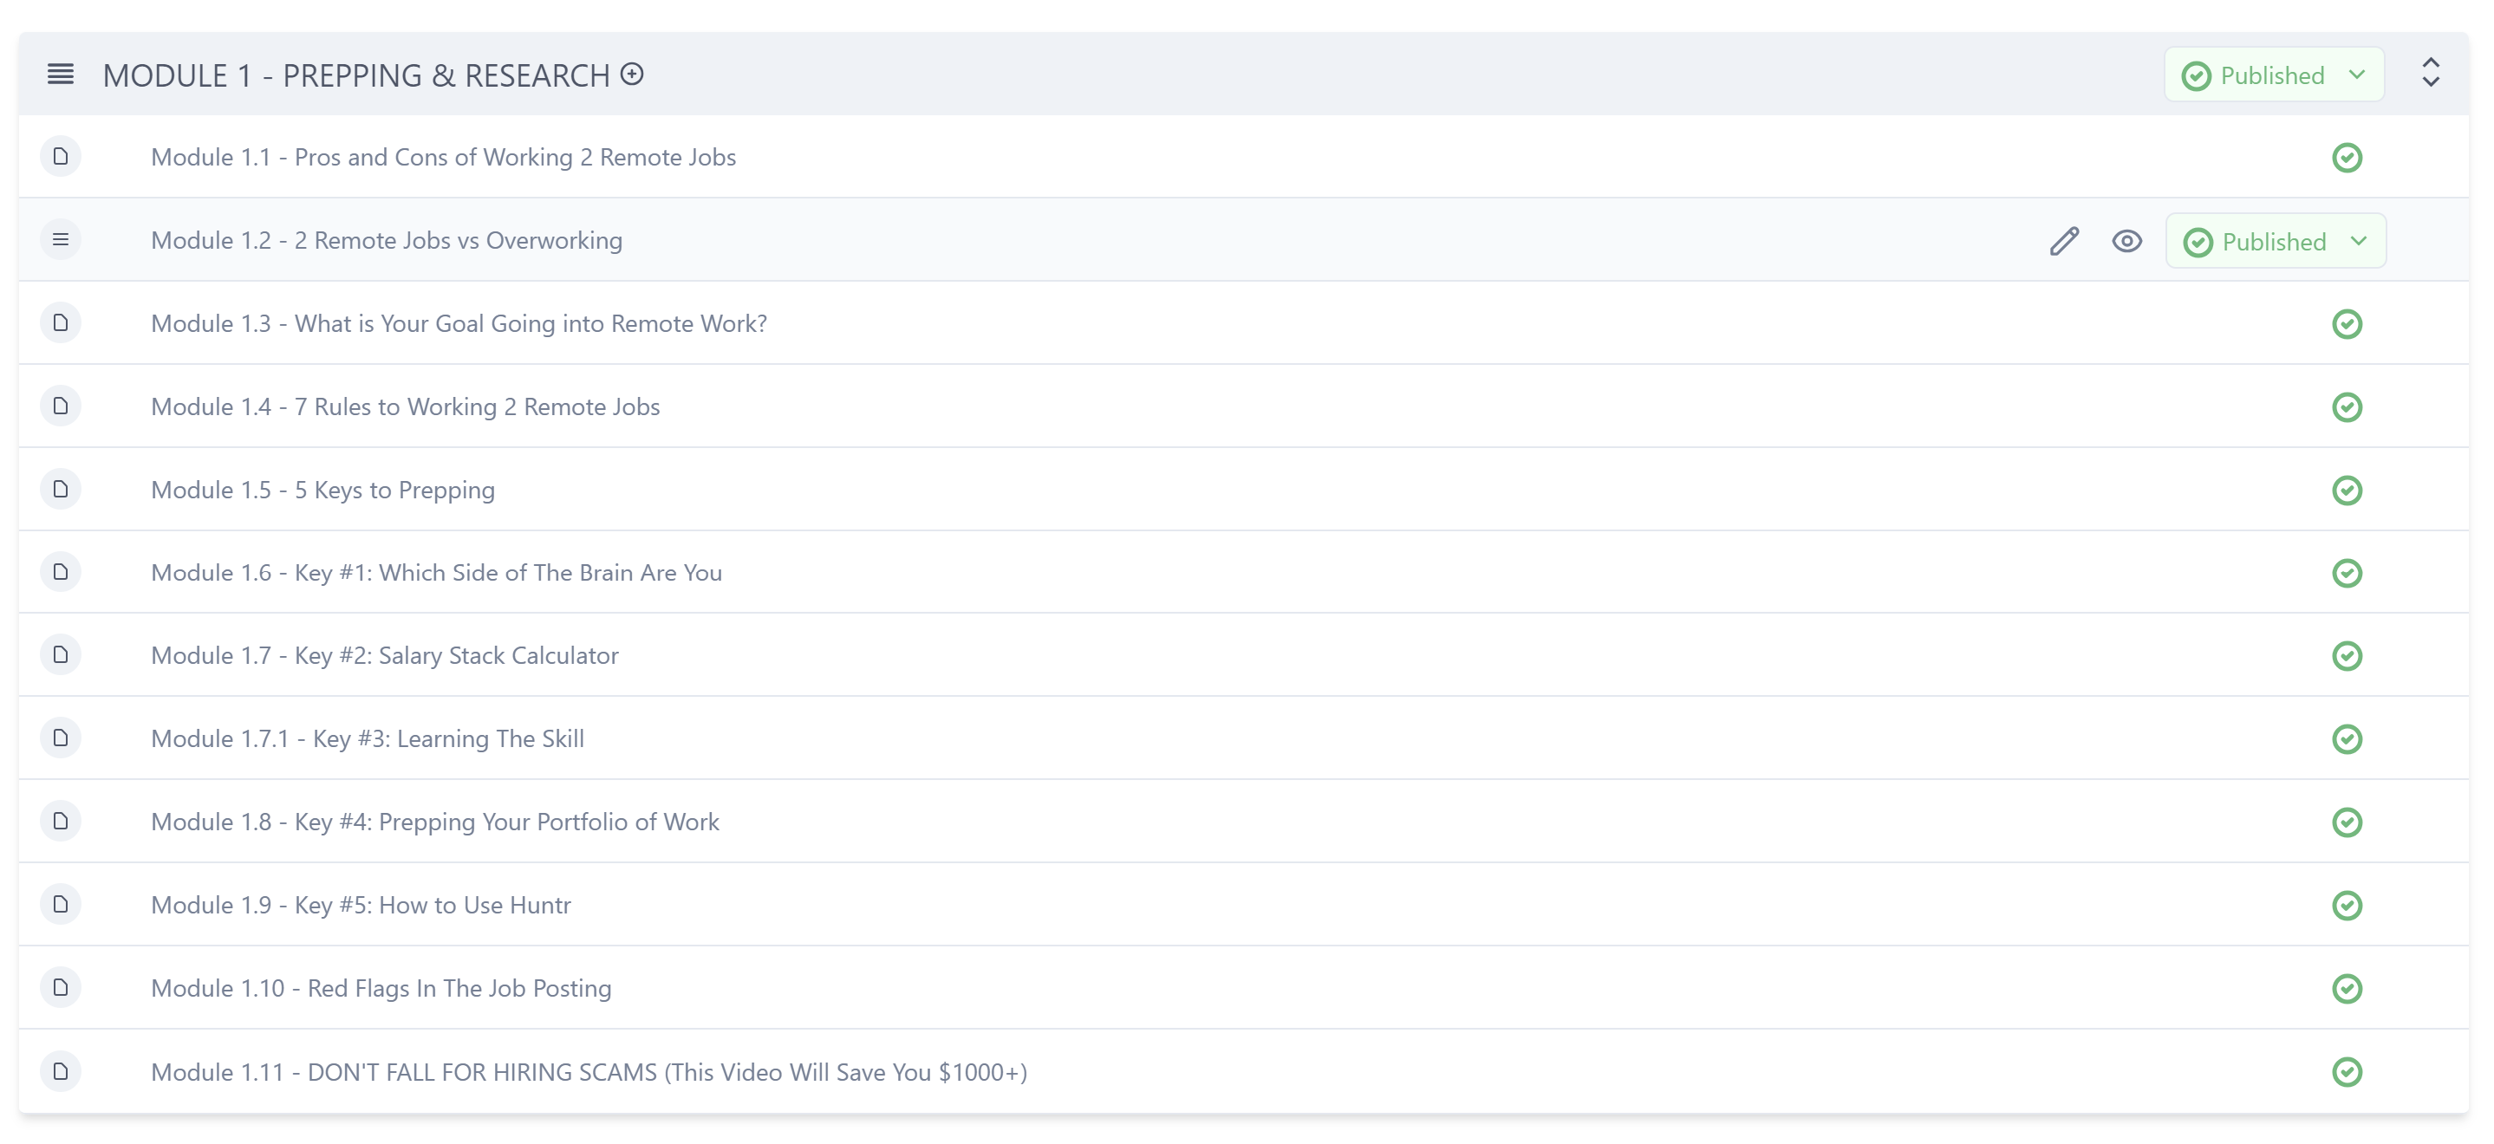The height and width of the screenshot is (1144, 2494).
Task: Open the Published dropdown in the Module 1 header
Action: tap(2273, 75)
